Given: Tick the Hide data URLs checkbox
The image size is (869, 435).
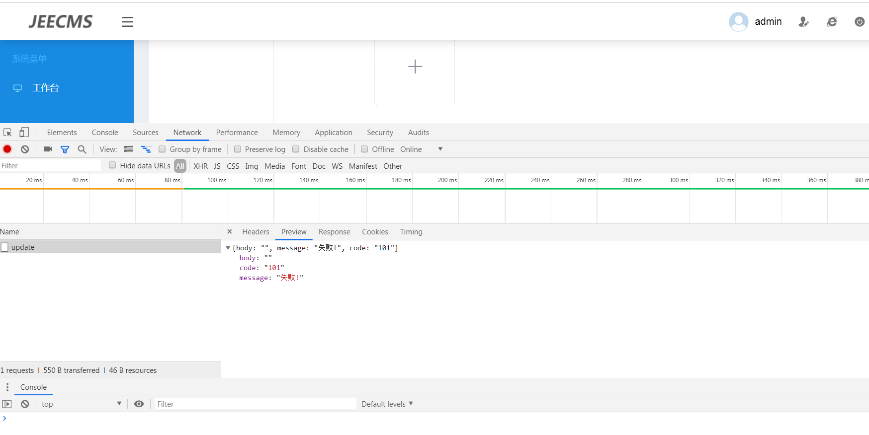Looking at the screenshot, I should 112,165.
